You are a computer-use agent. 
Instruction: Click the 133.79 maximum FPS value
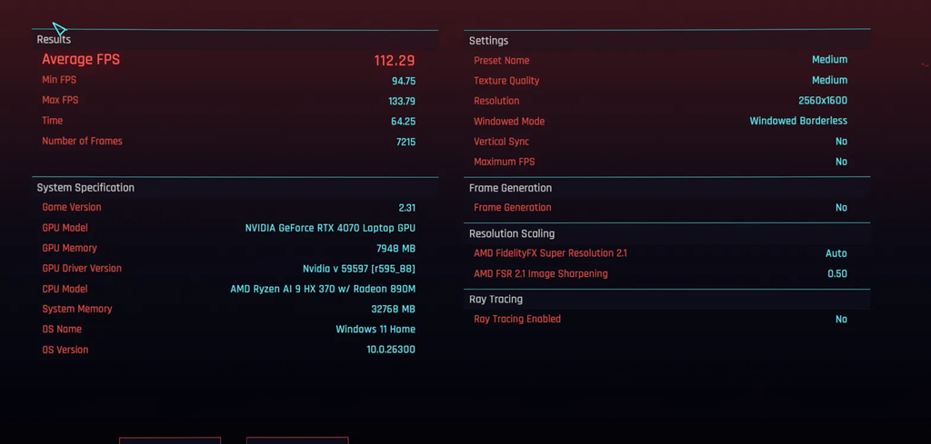pos(401,102)
